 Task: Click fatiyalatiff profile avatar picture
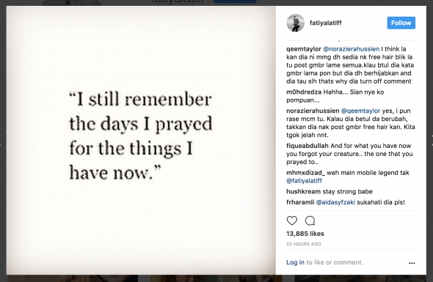click(295, 23)
